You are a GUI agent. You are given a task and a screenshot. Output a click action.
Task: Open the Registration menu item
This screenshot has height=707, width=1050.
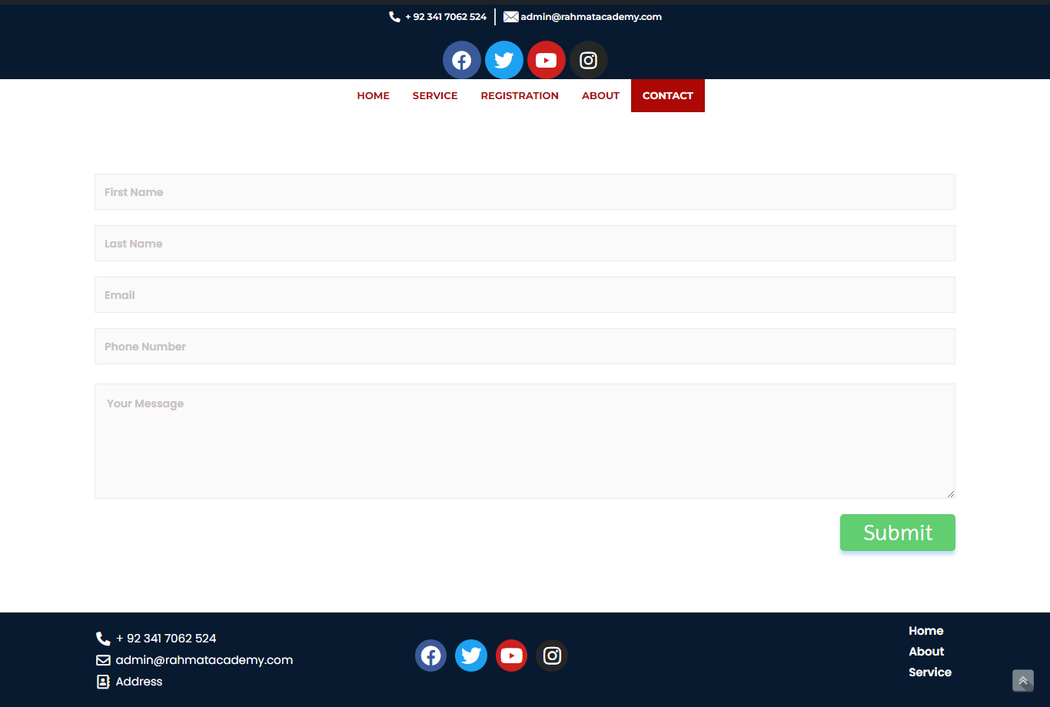[520, 96]
